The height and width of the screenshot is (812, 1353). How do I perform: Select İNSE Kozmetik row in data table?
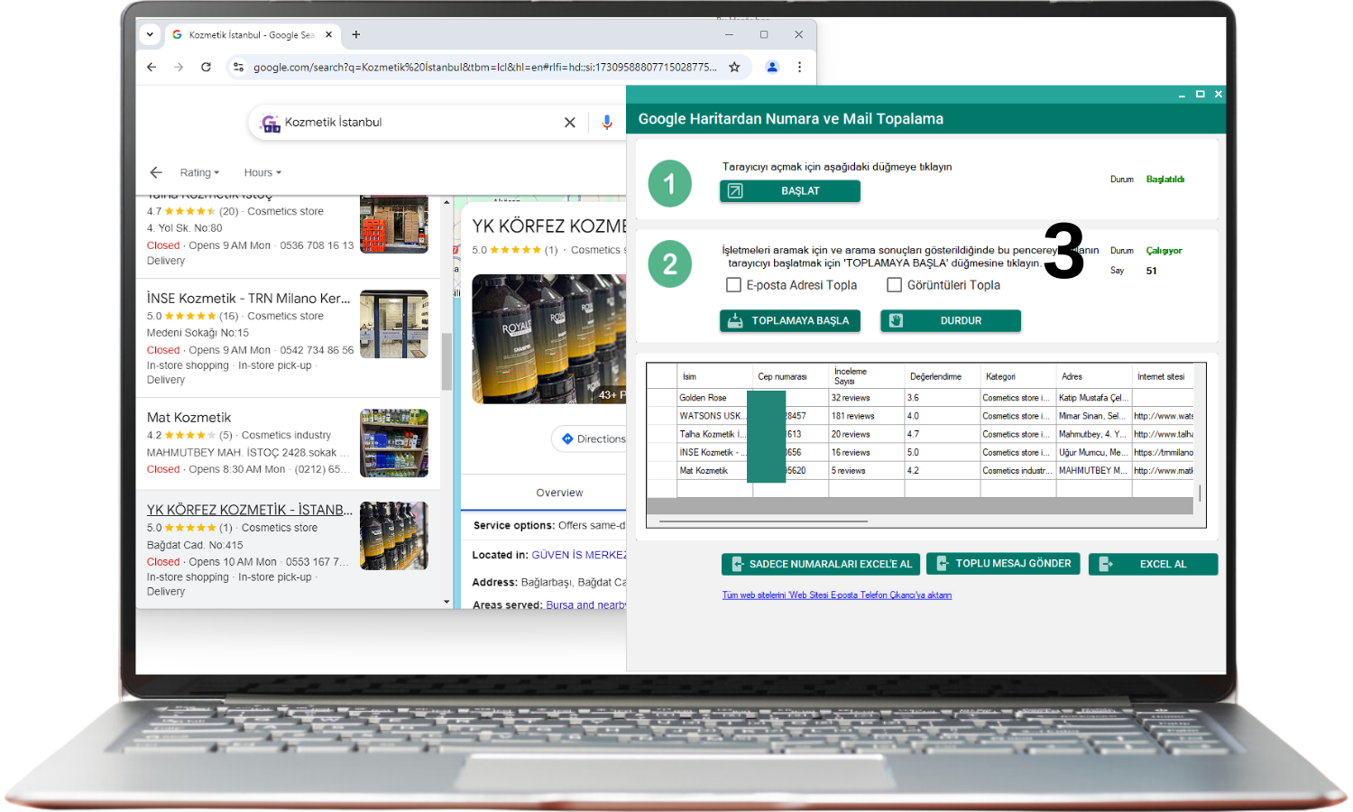pyautogui.click(x=920, y=452)
